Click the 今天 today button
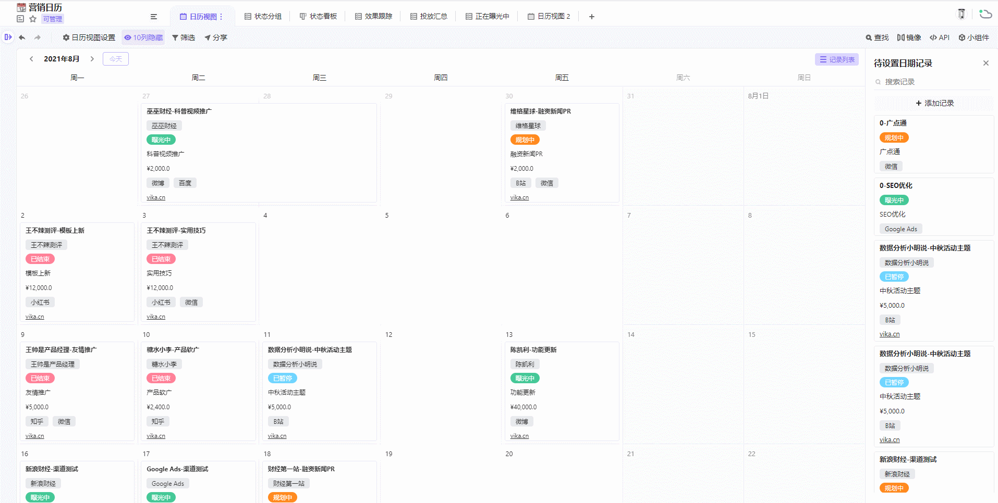Screen dimensions: 998x503 click(x=116, y=59)
